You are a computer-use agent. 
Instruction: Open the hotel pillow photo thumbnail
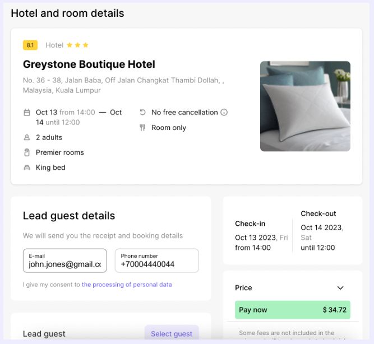[305, 106]
